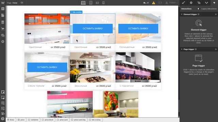
Task: Open the Add Elements panel
Action: (3, 9)
